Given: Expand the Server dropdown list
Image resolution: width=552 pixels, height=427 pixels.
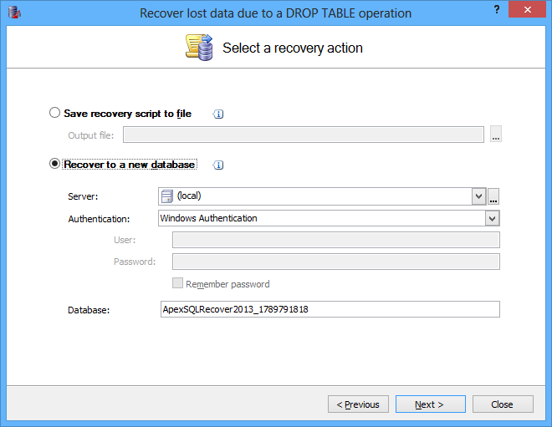Looking at the screenshot, I should (x=478, y=196).
